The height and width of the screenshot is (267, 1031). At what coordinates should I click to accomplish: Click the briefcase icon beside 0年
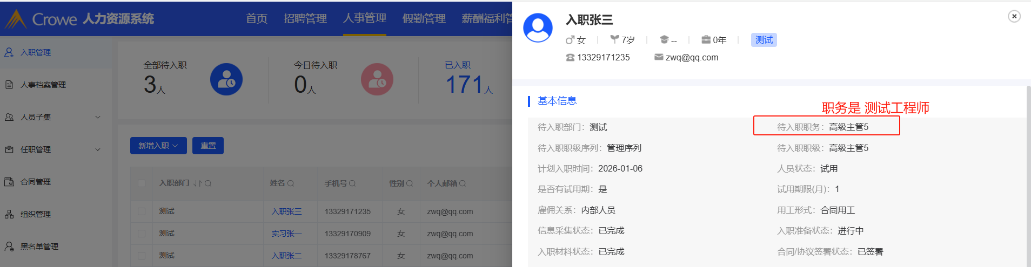click(706, 39)
